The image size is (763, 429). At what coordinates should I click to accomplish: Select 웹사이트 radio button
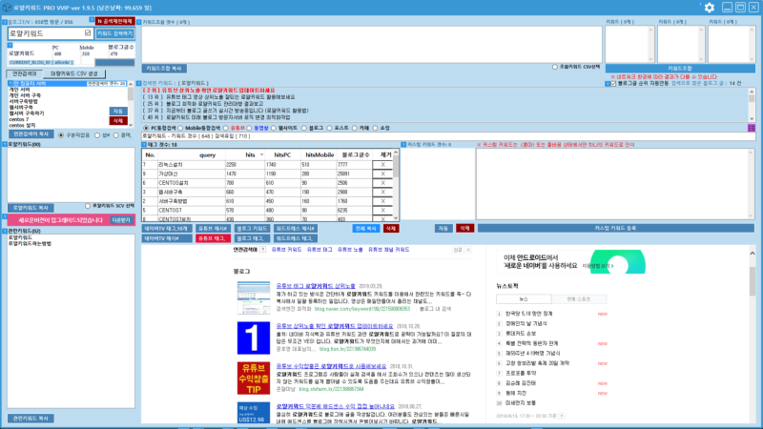(274, 128)
